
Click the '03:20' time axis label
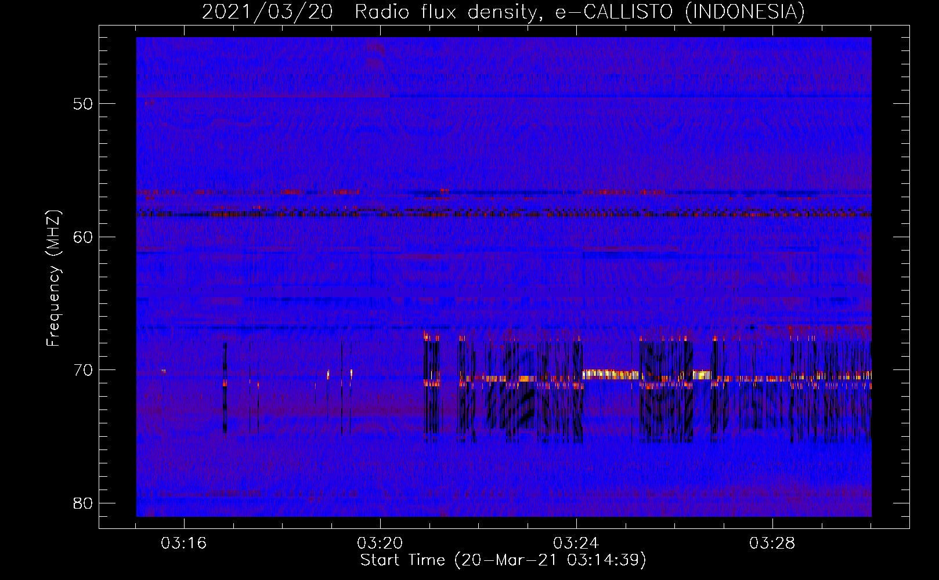(380, 543)
